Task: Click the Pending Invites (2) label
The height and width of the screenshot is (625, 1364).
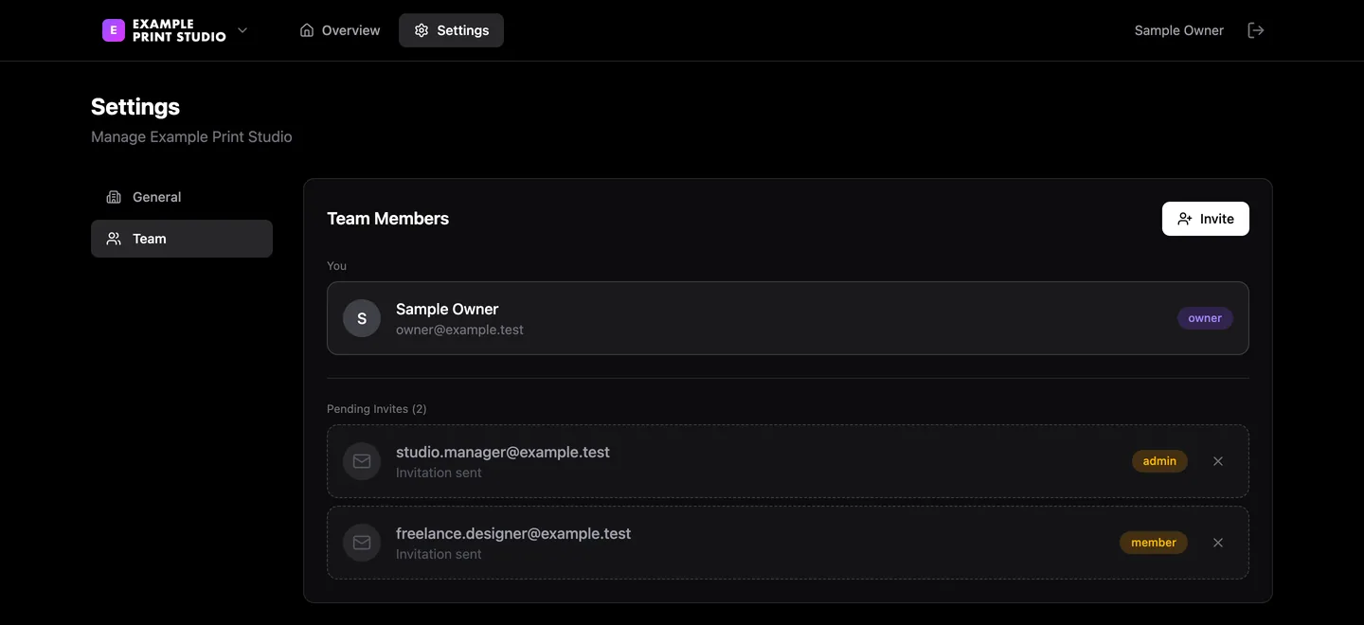Action: [x=377, y=409]
